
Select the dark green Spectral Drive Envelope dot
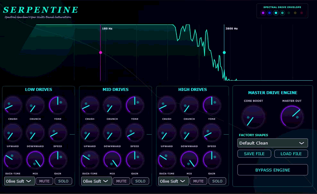289,13
